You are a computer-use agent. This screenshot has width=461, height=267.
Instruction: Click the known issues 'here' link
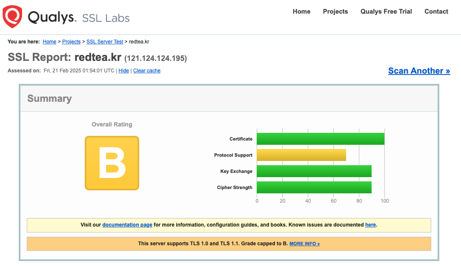(370, 225)
